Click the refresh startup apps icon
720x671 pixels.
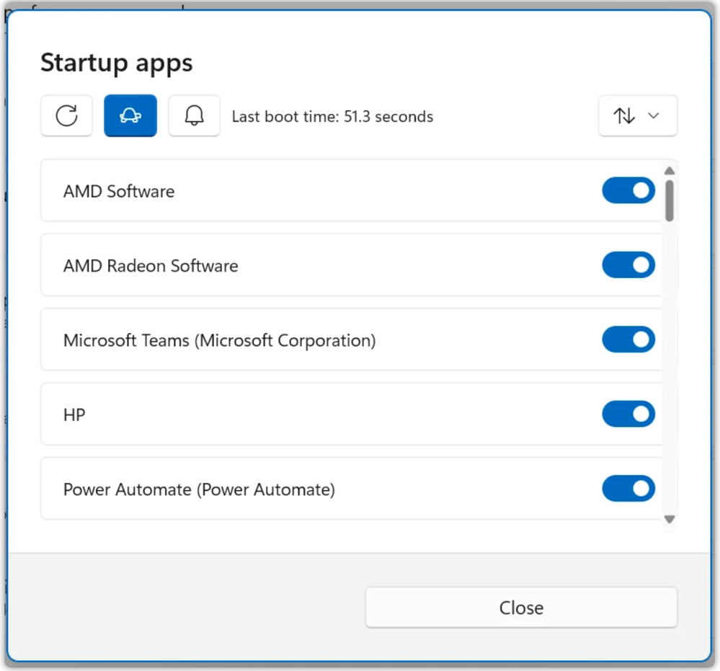click(x=67, y=116)
